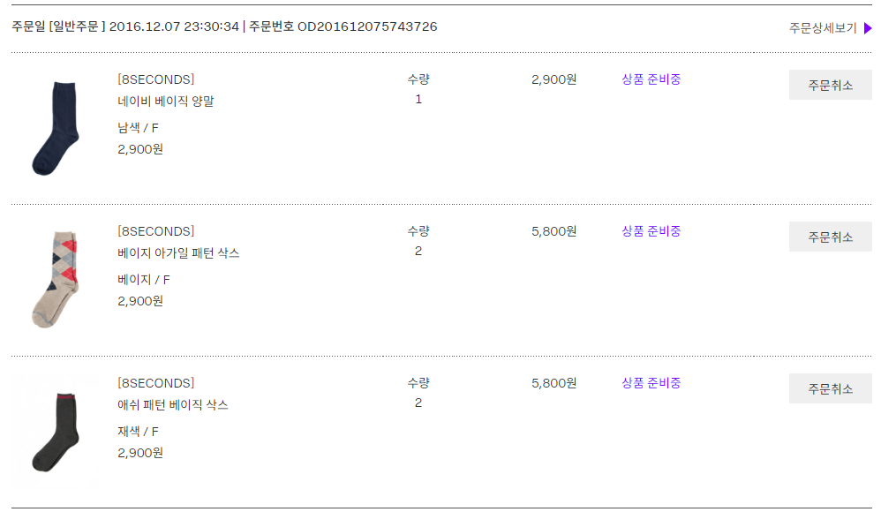881x527 pixels.
Task: Open the 애쉬 패턴 베이직 삭스 product name
Action: [x=173, y=405]
